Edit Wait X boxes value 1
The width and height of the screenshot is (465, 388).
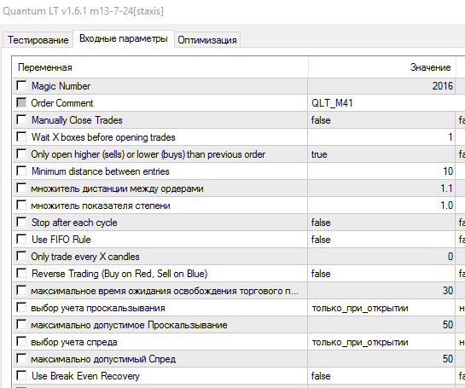click(x=381, y=137)
